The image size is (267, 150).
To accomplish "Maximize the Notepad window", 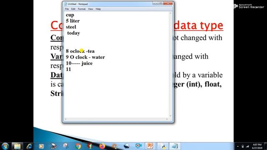I will (x=160, y=3).
